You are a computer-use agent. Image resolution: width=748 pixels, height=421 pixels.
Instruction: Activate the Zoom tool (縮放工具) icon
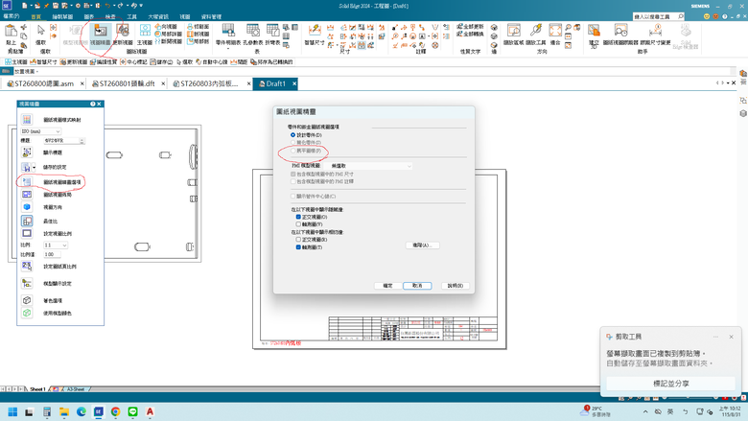[536, 35]
